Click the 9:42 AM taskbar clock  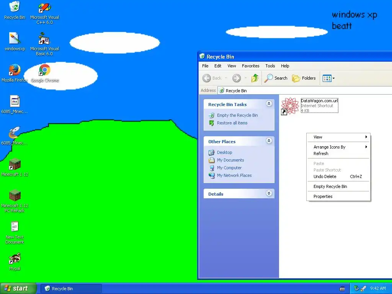[x=378, y=288]
